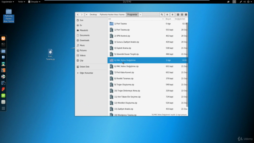Click the volume icon in top bar
Image resolution: width=254 pixels, height=143 pixels.
[244, 2]
